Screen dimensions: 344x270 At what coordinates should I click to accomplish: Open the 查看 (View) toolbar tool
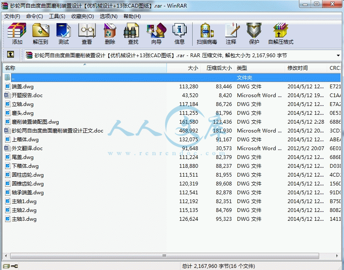tap(87, 34)
